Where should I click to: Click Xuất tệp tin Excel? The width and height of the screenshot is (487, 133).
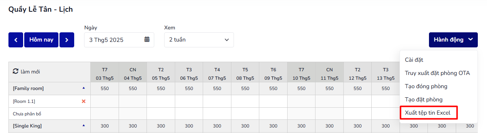pos(428,112)
